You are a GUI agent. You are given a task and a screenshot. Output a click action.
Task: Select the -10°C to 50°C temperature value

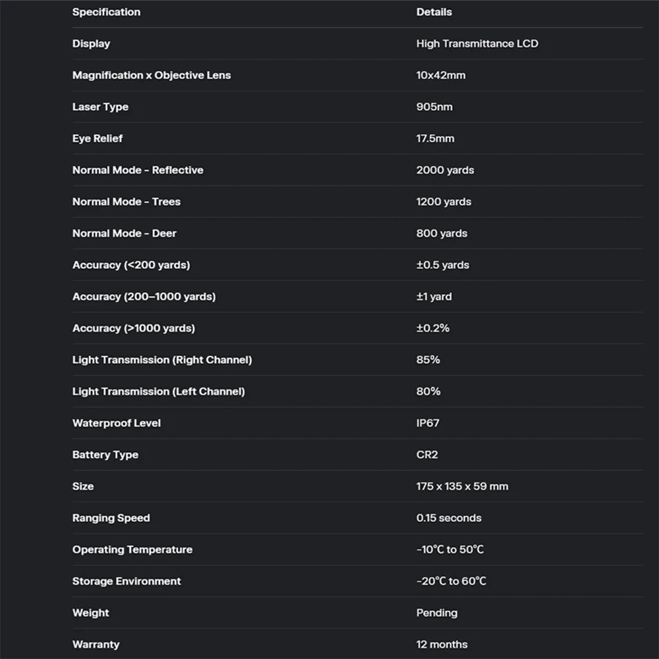pos(450,550)
